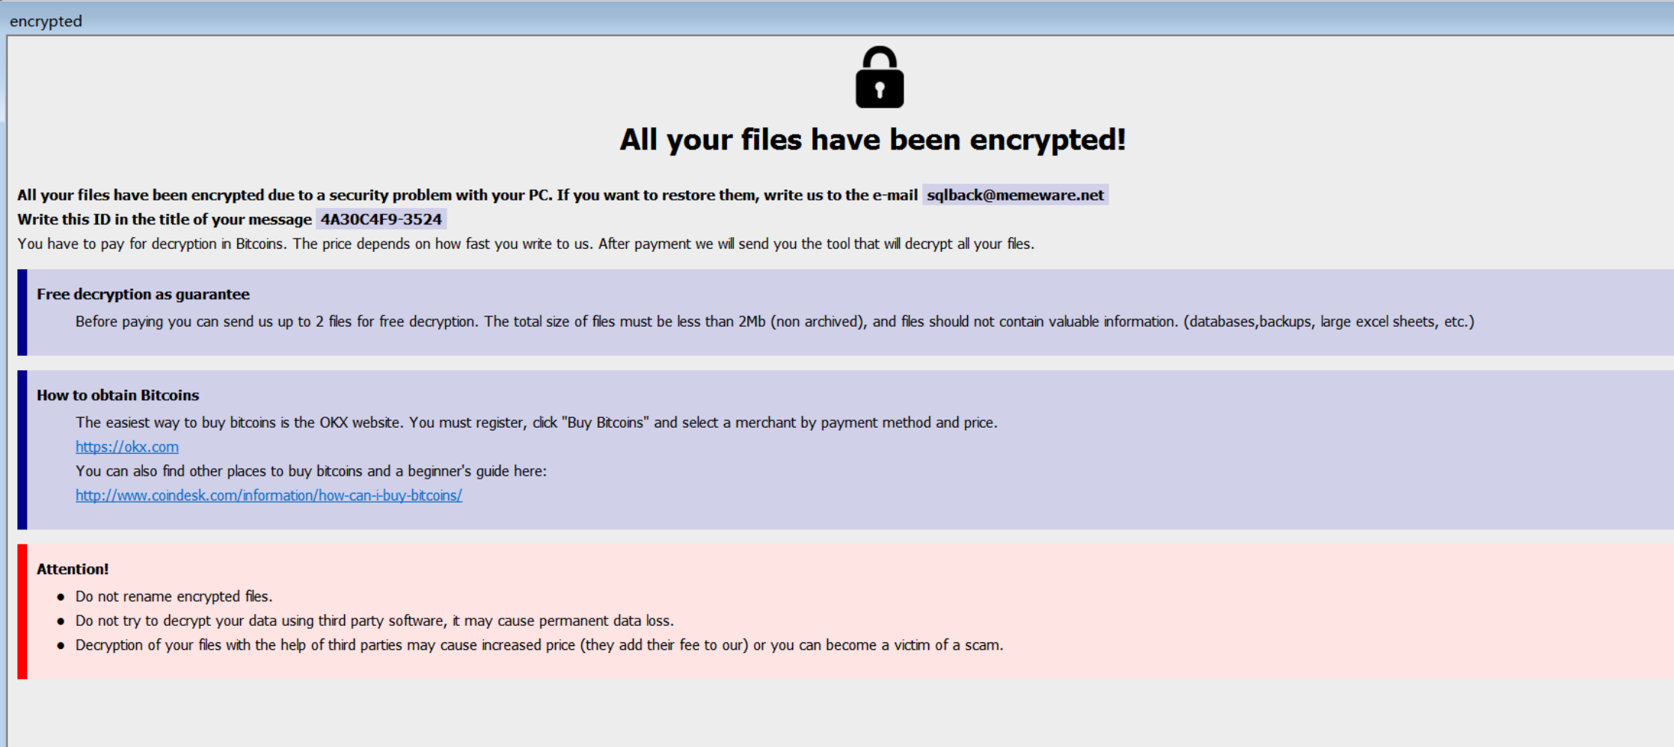
Task: Click the sentence mentioning the OKX website
Action: [536, 422]
